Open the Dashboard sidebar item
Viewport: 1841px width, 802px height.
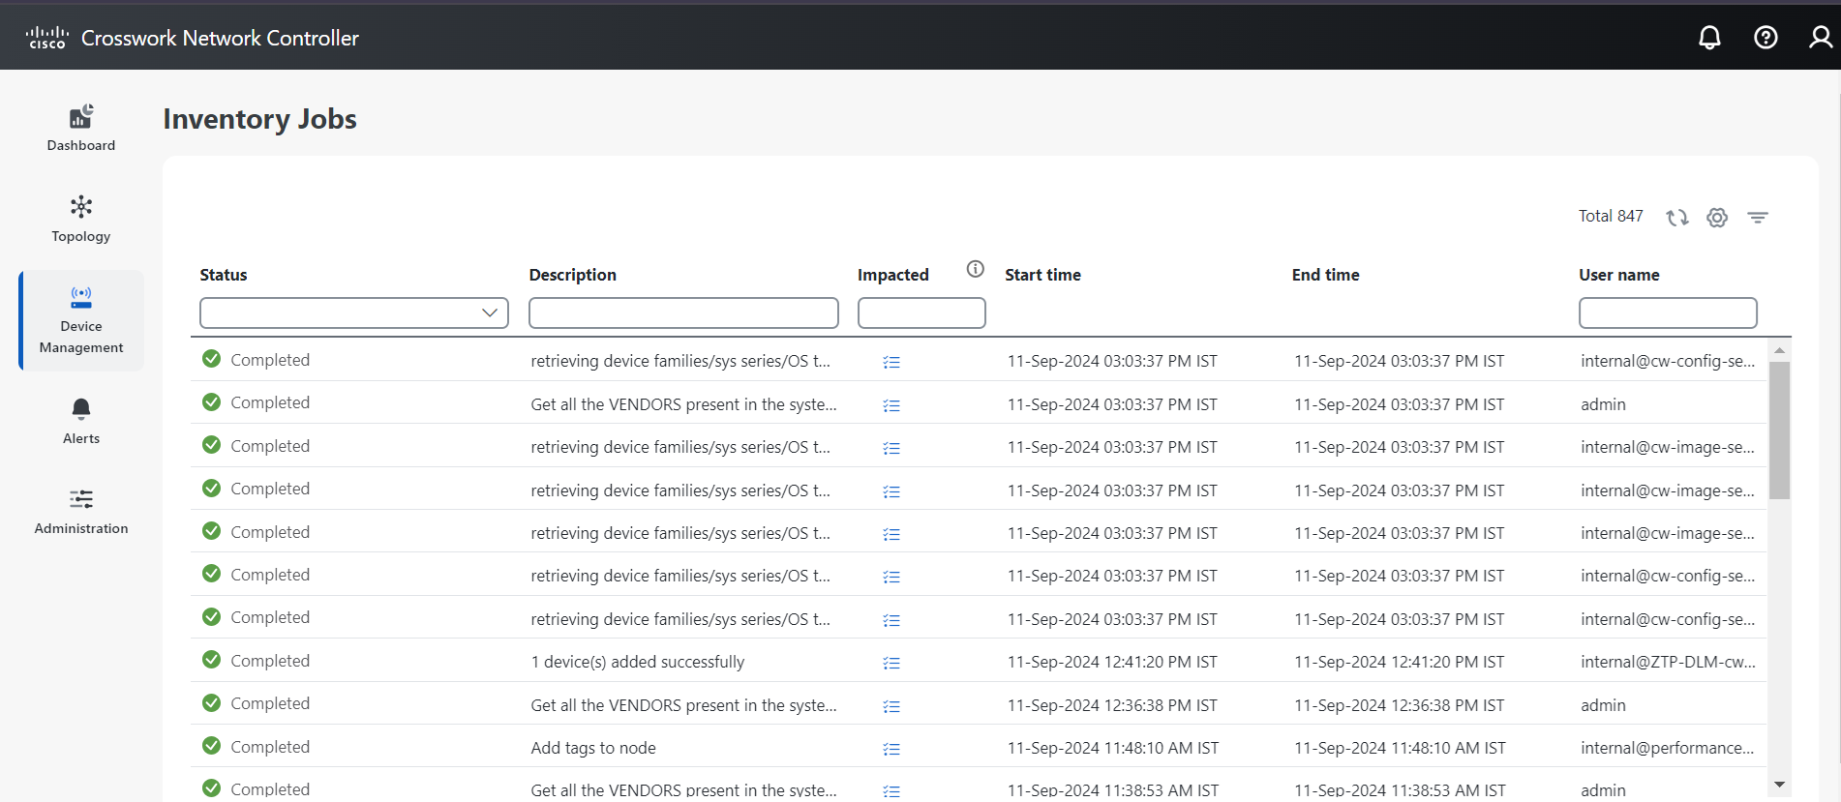point(81,128)
